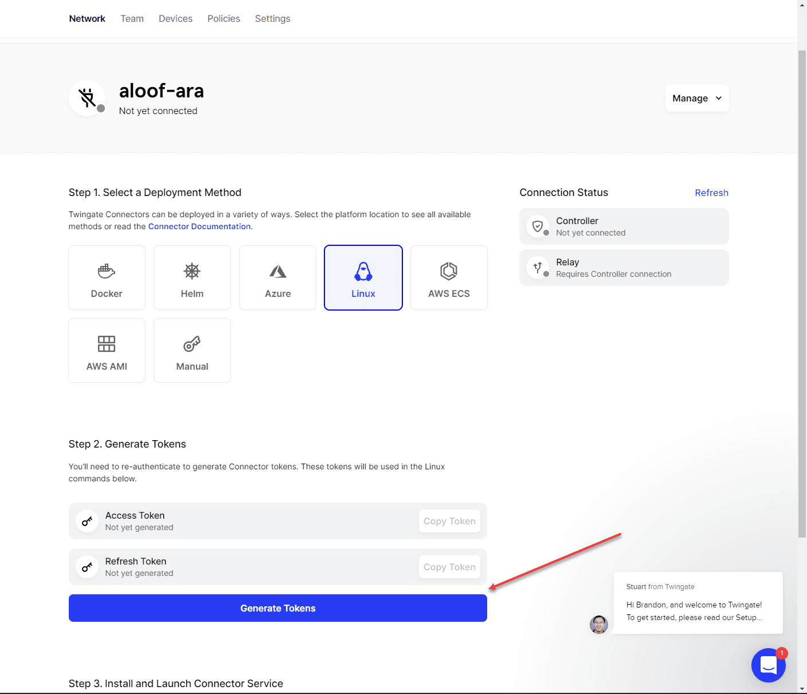The image size is (807, 694).
Task: Pick the Azure deployment card
Action: [x=277, y=278]
